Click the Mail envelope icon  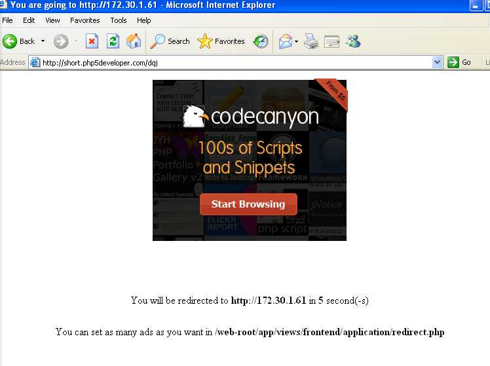(286, 41)
